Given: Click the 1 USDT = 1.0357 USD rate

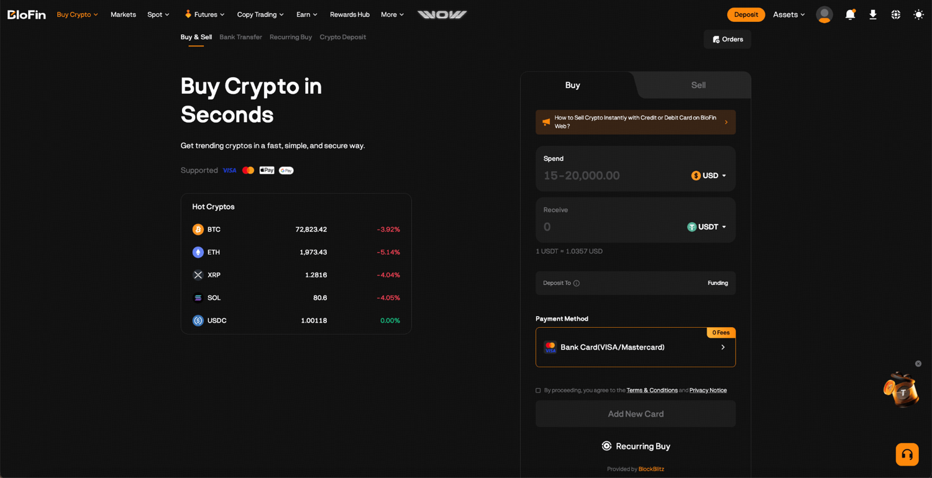Looking at the screenshot, I should pos(569,251).
